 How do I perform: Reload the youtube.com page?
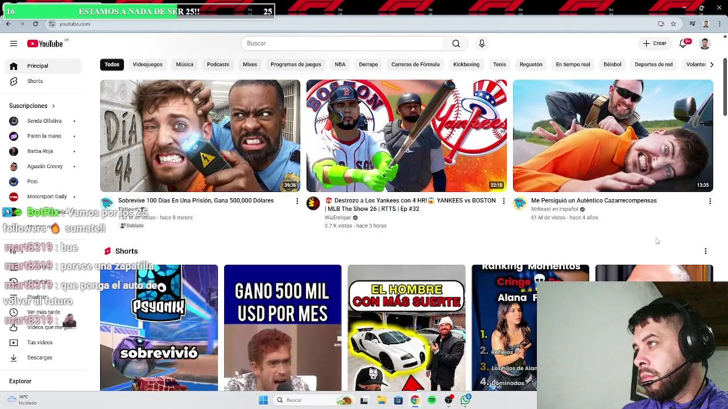click(x=35, y=24)
